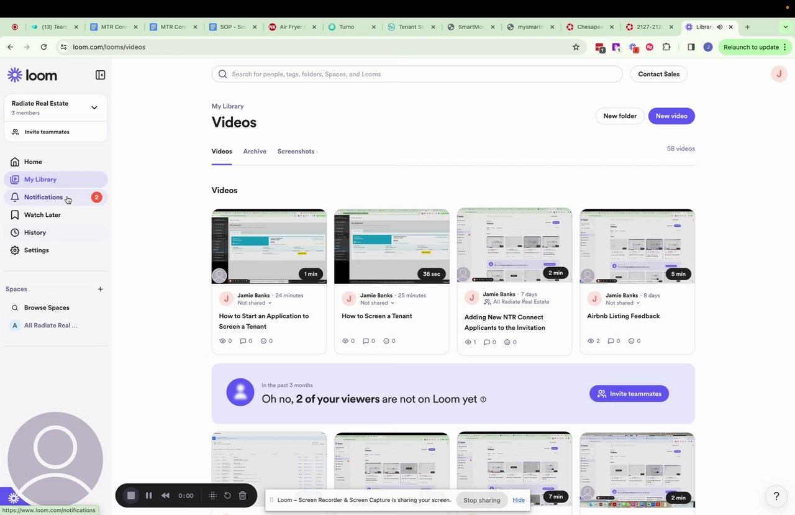795x515 pixels.
Task: Mute the Loom tab audio speaker icon
Action: (x=720, y=27)
